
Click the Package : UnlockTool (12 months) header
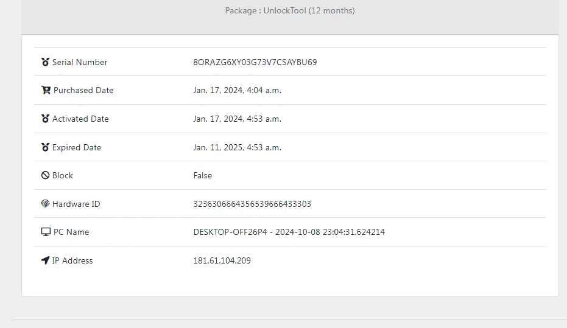pos(290,10)
